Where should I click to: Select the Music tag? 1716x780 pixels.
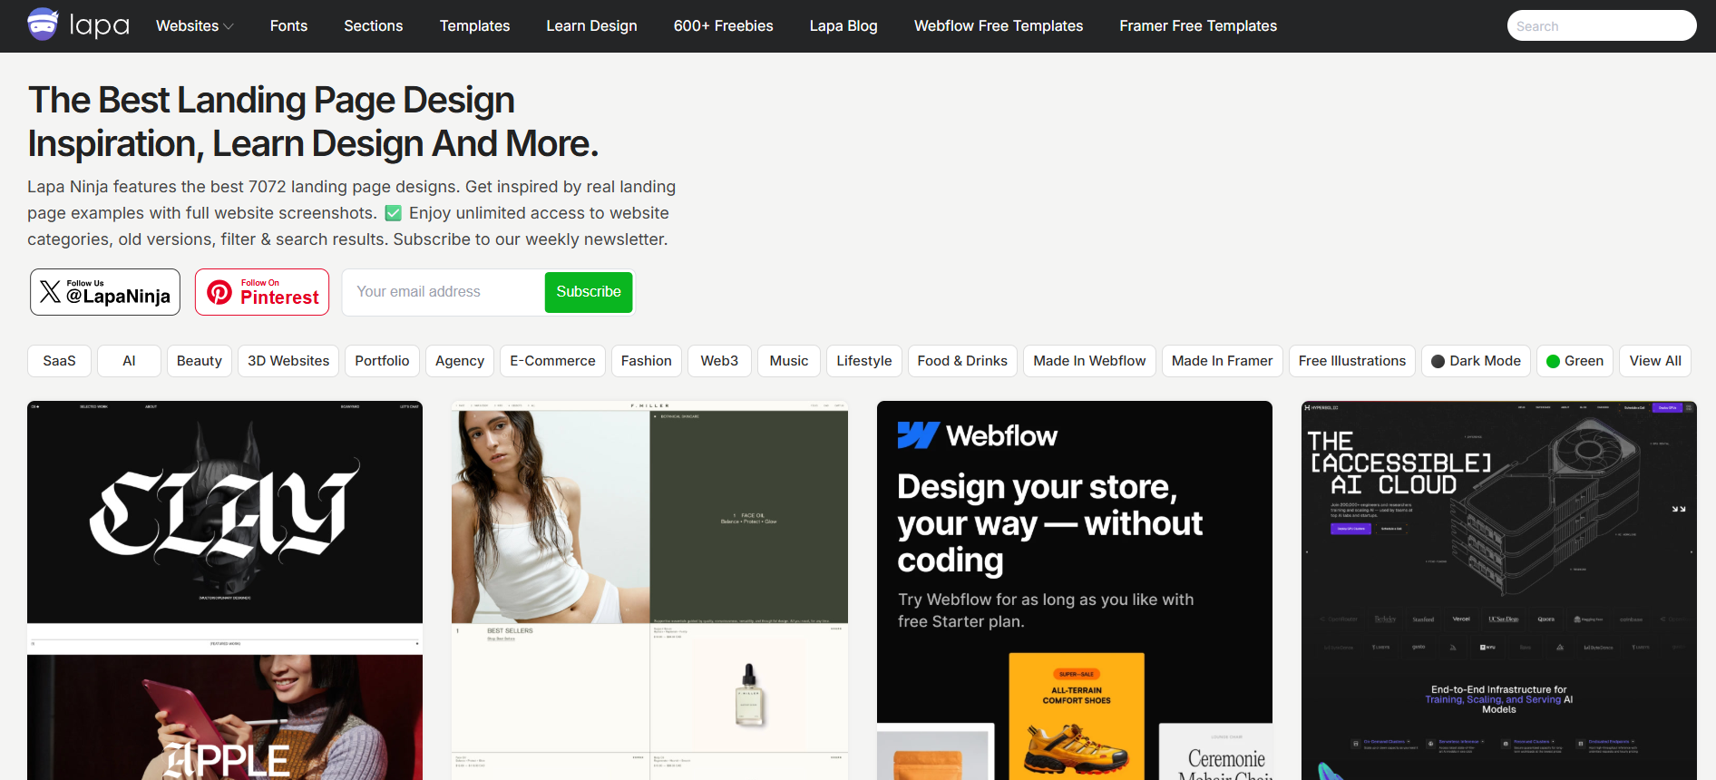click(789, 361)
